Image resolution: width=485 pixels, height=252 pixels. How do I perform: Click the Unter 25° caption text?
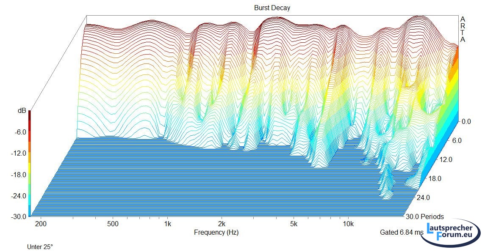[40, 247]
